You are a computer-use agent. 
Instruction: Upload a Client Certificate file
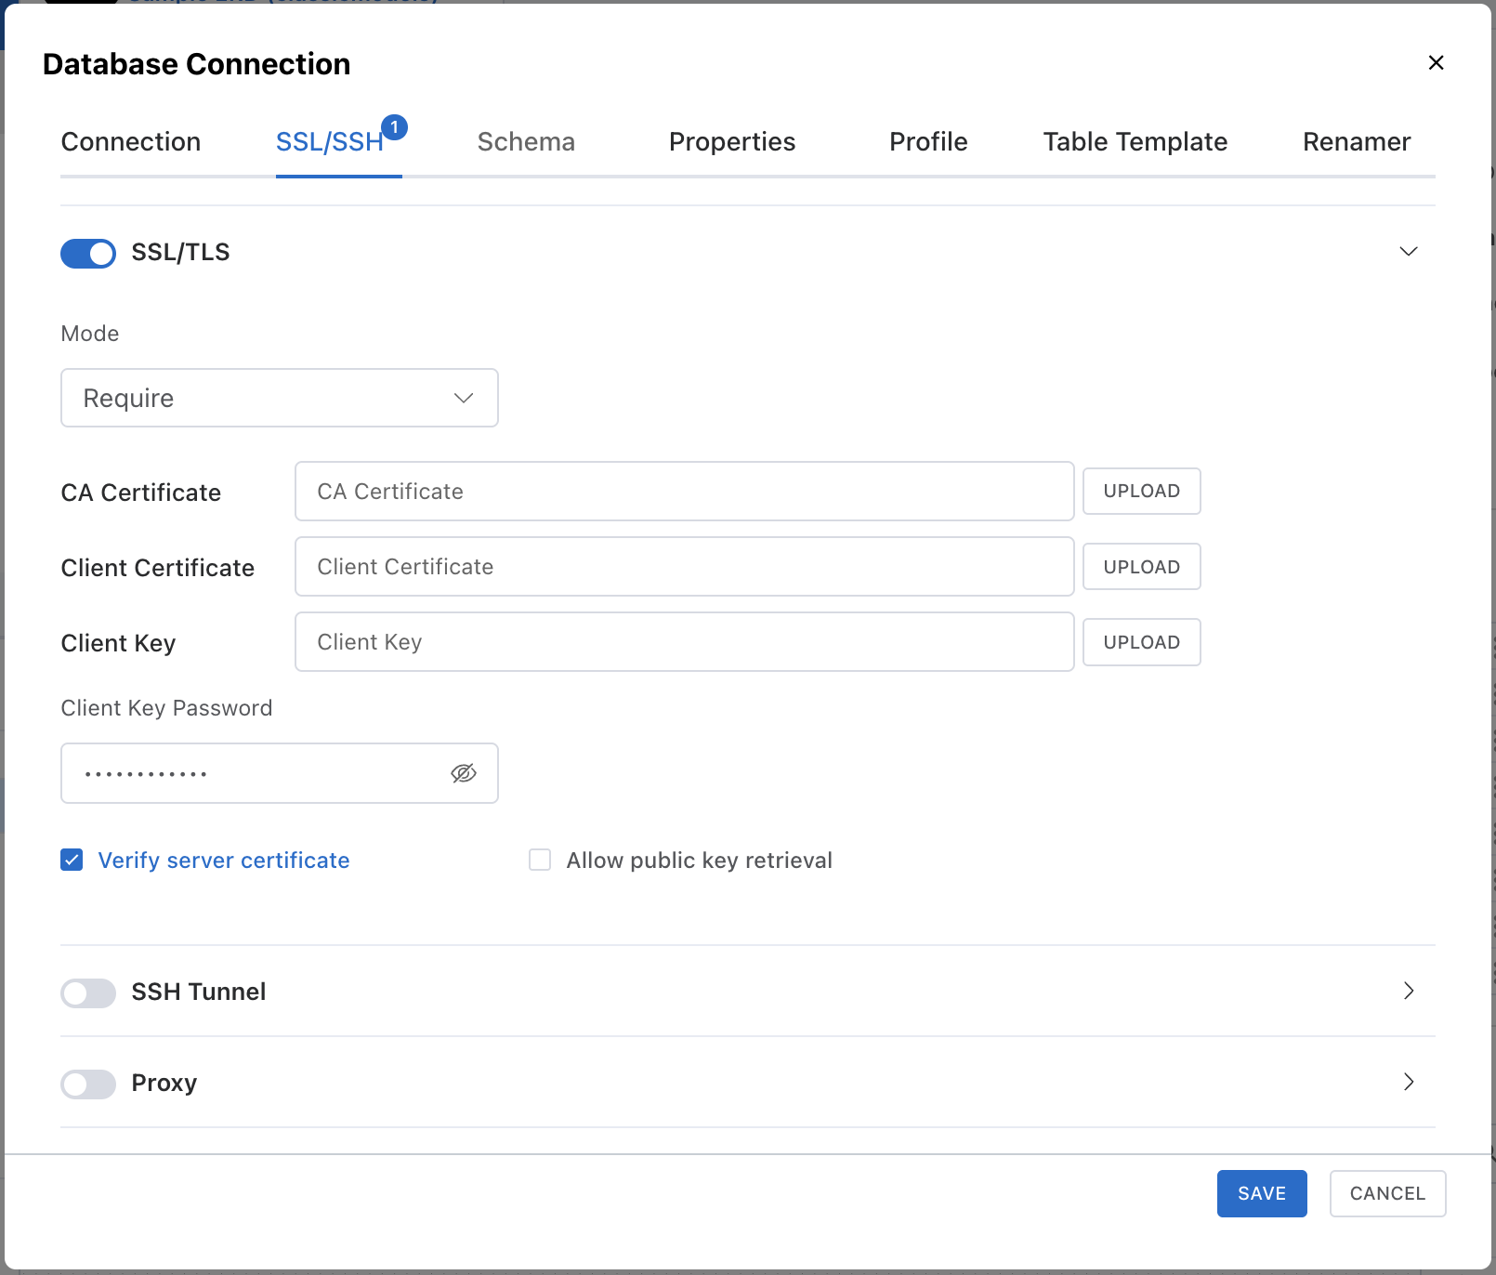[1142, 567]
